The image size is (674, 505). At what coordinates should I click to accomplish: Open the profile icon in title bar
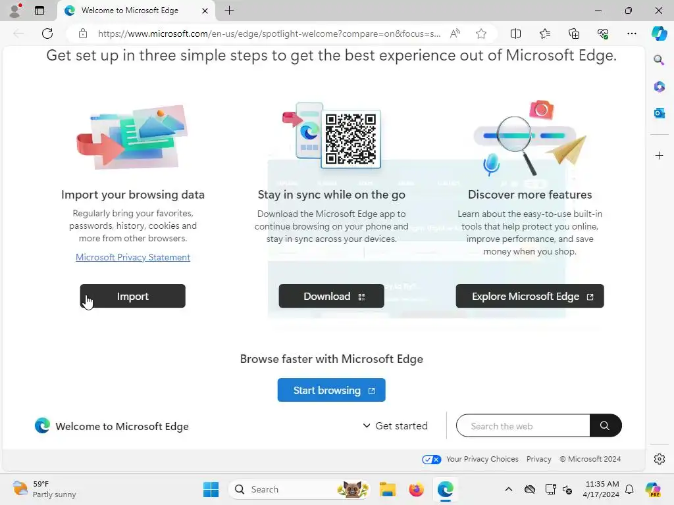point(15,11)
